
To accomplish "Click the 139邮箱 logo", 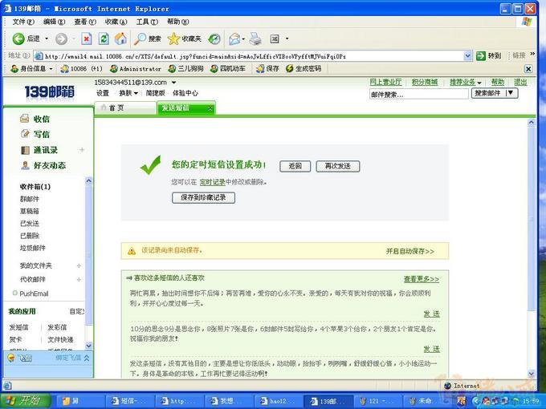I will [x=50, y=91].
